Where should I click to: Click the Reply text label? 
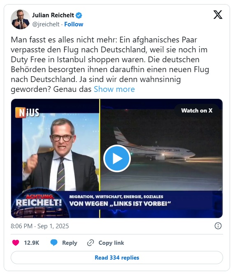pyautogui.click(x=70, y=243)
